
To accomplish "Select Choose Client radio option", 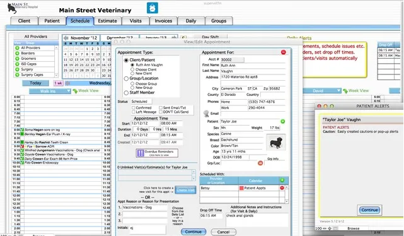I will coord(132,69).
